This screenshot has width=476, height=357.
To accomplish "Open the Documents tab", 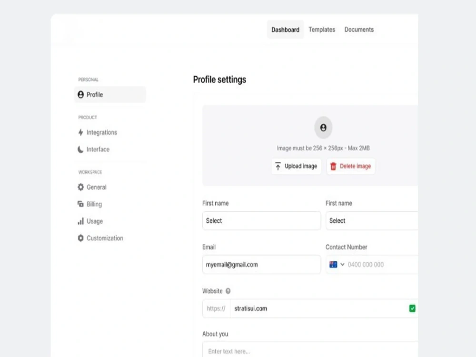I will [x=359, y=30].
